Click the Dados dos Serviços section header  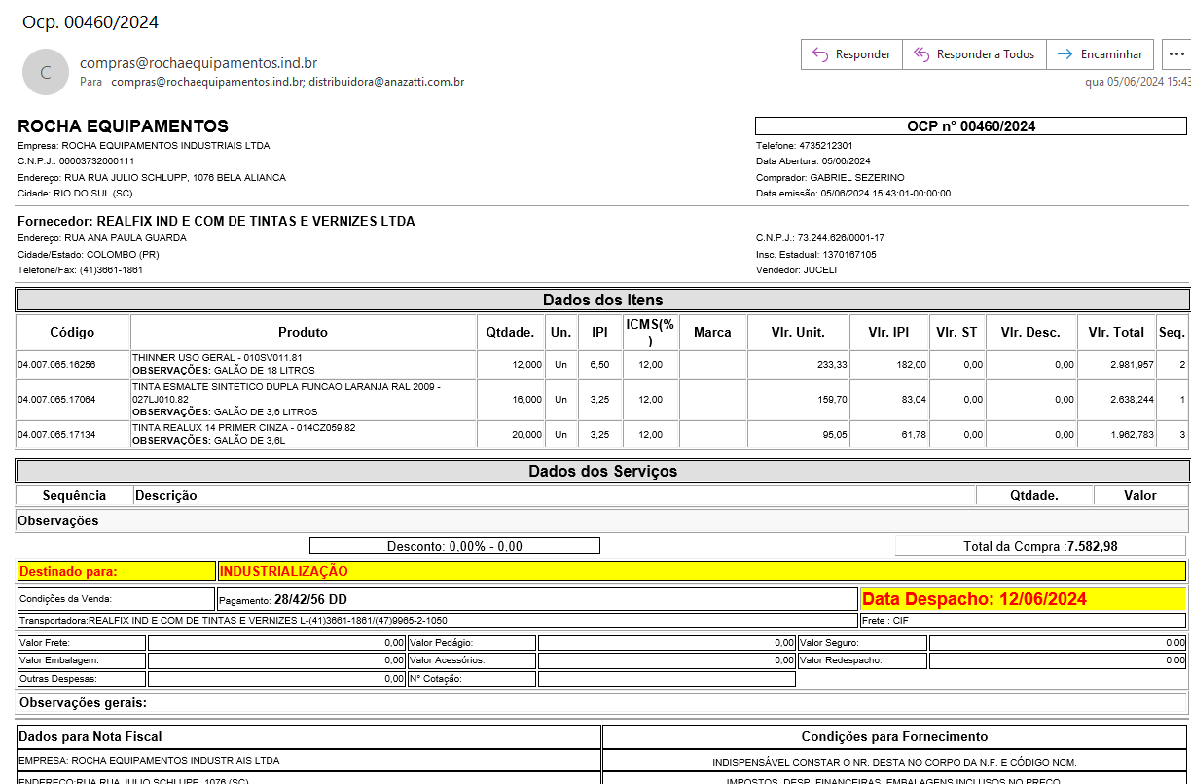[602, 471]
